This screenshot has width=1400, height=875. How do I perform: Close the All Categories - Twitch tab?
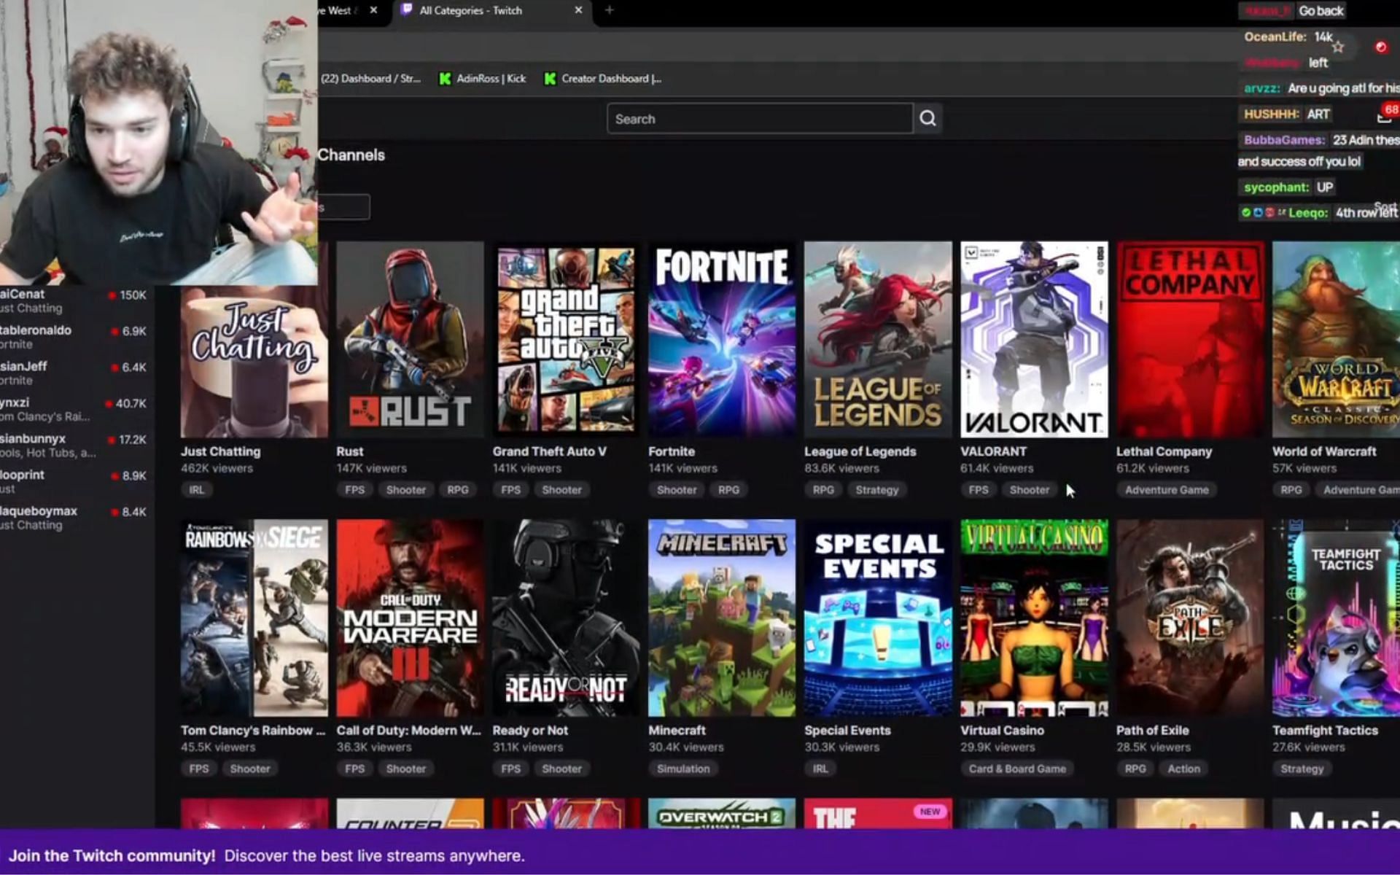click(578, 10)
